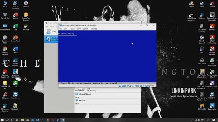This screenshot has width=218, height=122.
Task: Open the Machine menu in VM window
Action: click(66, 29)
